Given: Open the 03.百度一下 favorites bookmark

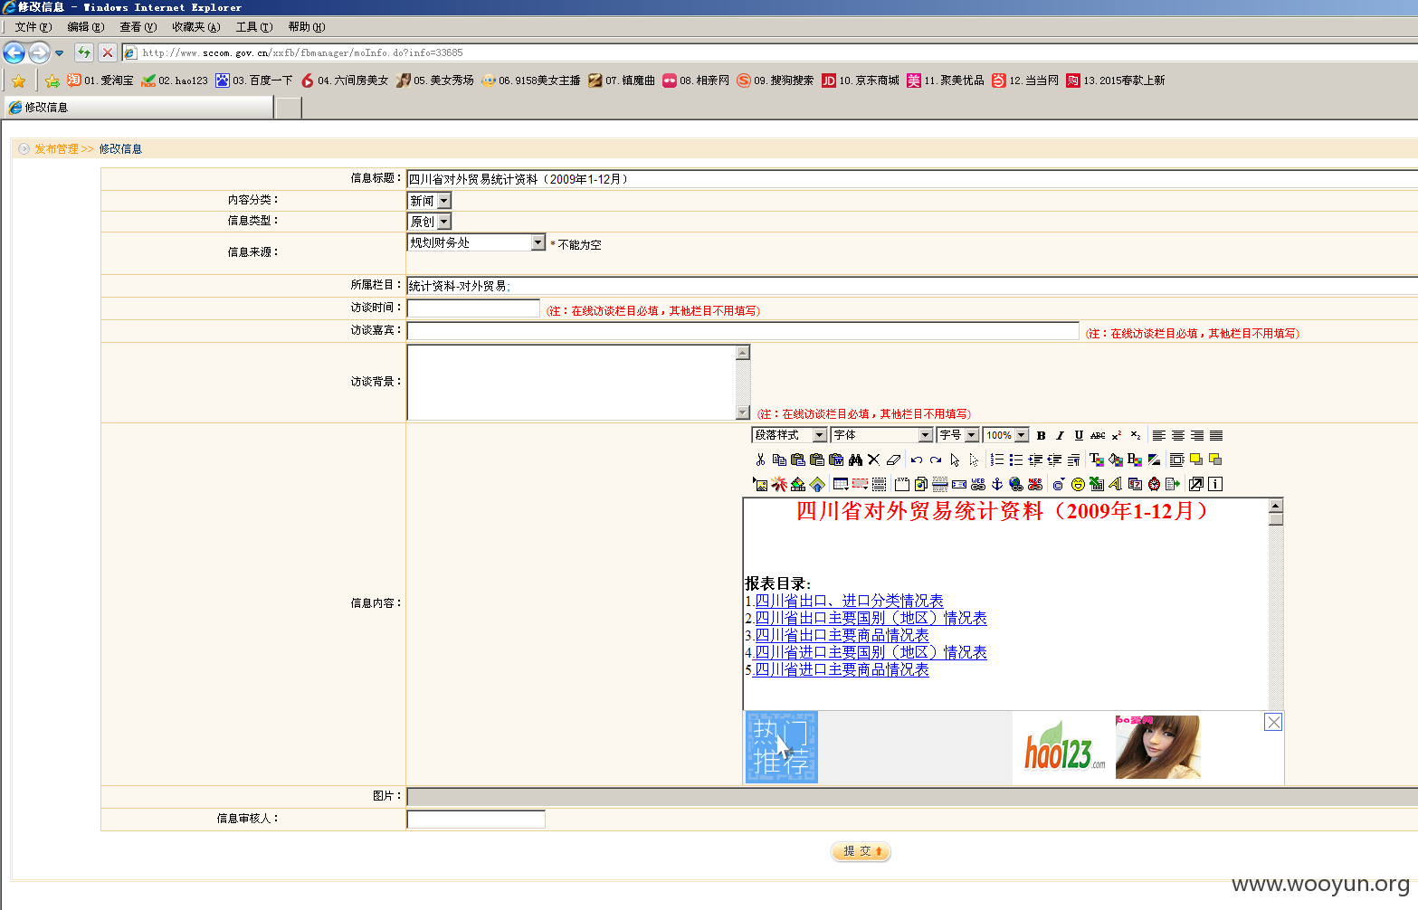Looking at the screenshot, I should [253, 81].
